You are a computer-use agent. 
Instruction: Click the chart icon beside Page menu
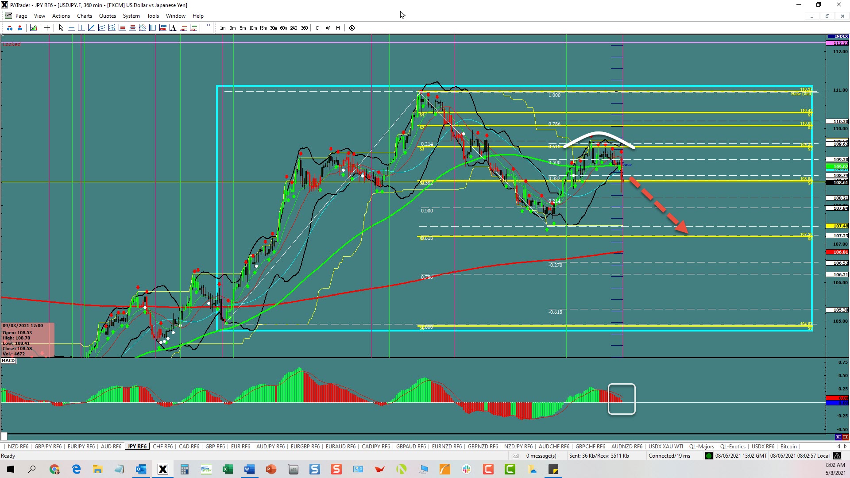click(x=8, y=15)
